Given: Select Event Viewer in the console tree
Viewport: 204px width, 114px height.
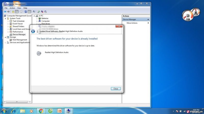Looking at the screenshot, I should point(18,24).
